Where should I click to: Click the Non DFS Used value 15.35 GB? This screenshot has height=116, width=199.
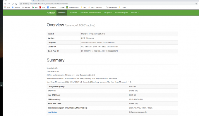[x=132, y=95]
